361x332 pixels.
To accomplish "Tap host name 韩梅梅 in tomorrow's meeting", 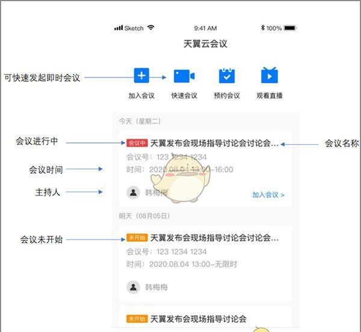I will click(x=156, y=287).
